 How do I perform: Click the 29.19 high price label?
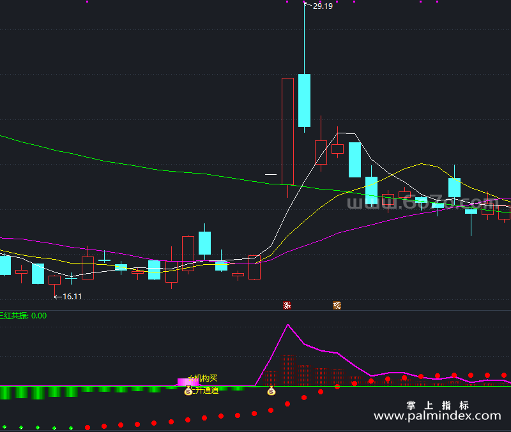[323, 6]
